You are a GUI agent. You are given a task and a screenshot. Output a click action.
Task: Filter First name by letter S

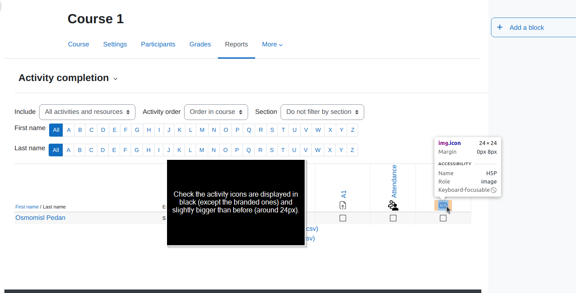tap(272, 130)
